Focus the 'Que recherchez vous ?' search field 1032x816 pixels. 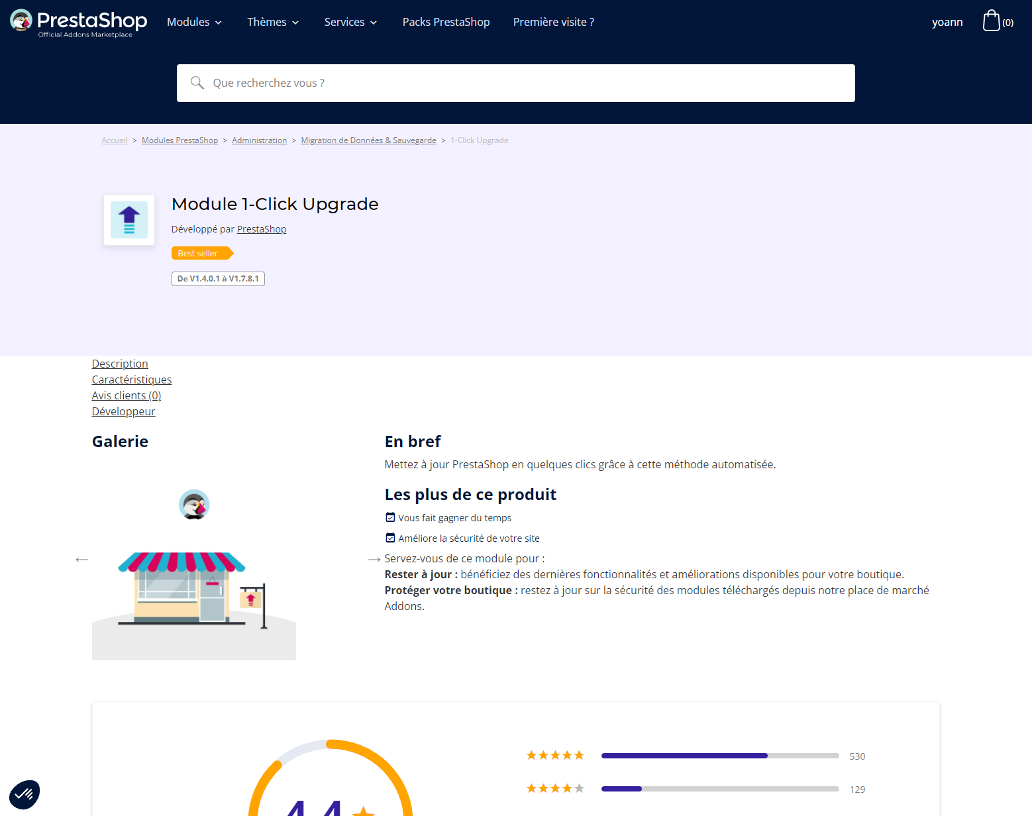(515, 83)
